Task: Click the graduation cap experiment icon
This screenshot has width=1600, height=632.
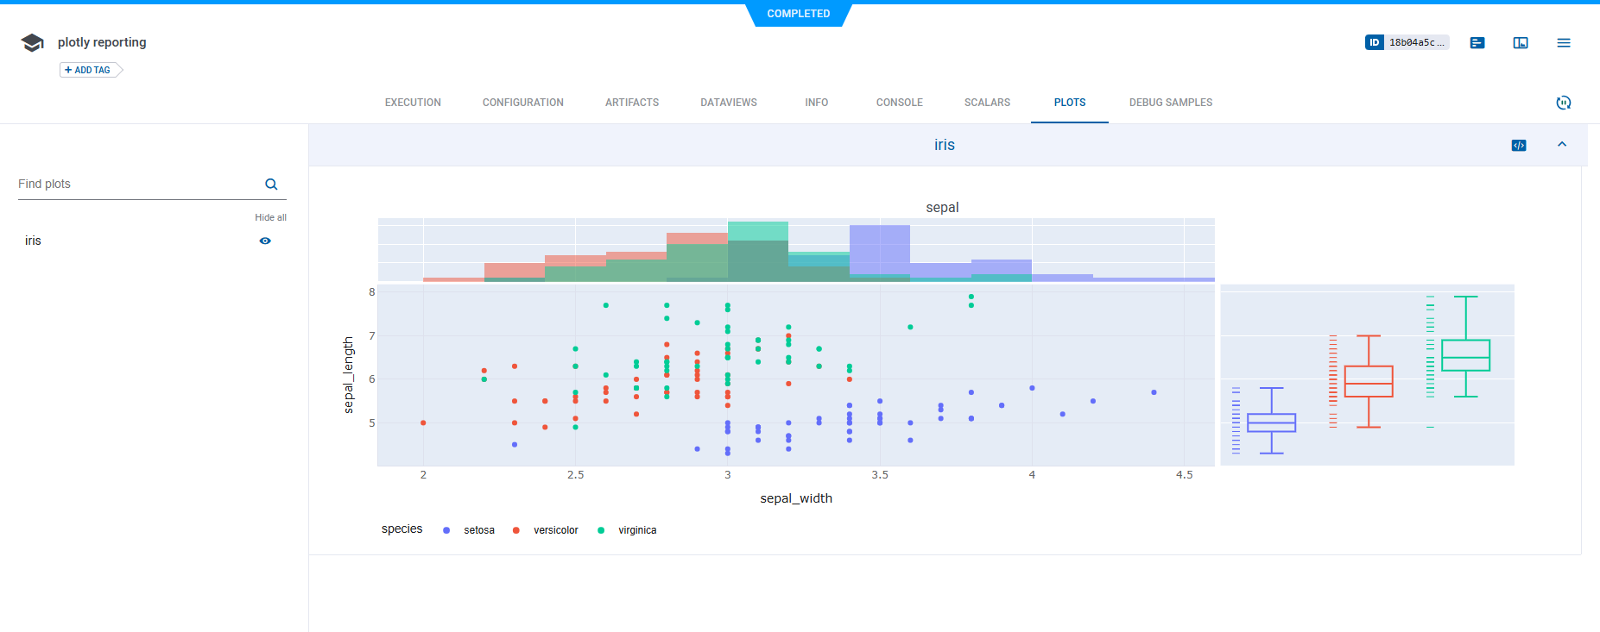Action: [32, 43]
